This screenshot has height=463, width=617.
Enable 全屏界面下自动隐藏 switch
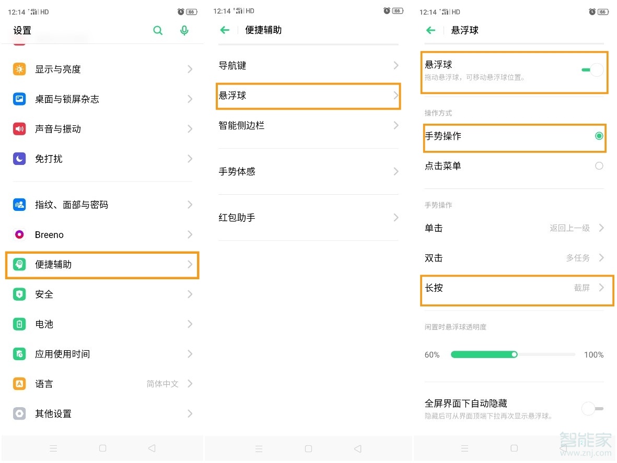coord(592,408)
